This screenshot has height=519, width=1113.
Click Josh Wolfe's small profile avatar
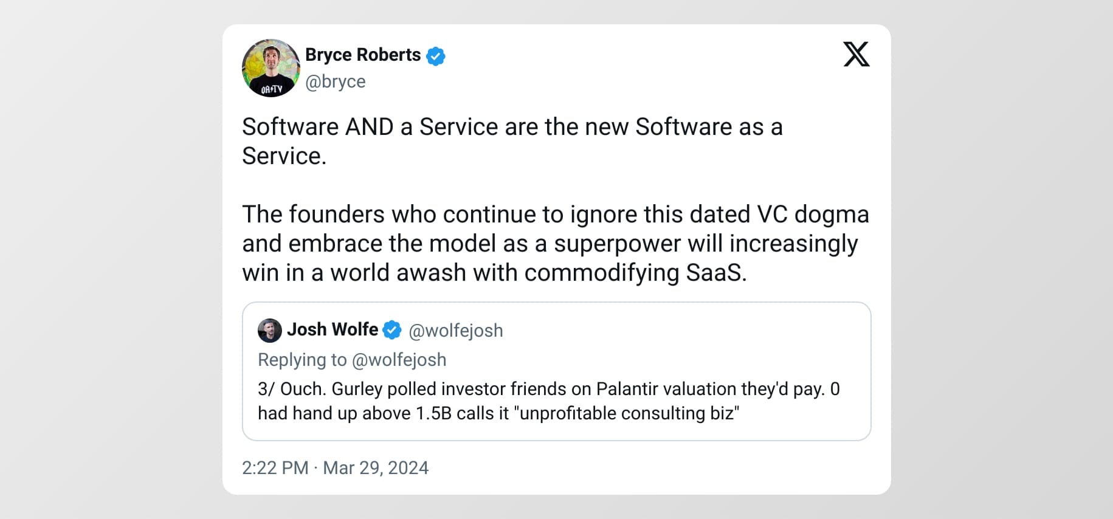269,330
